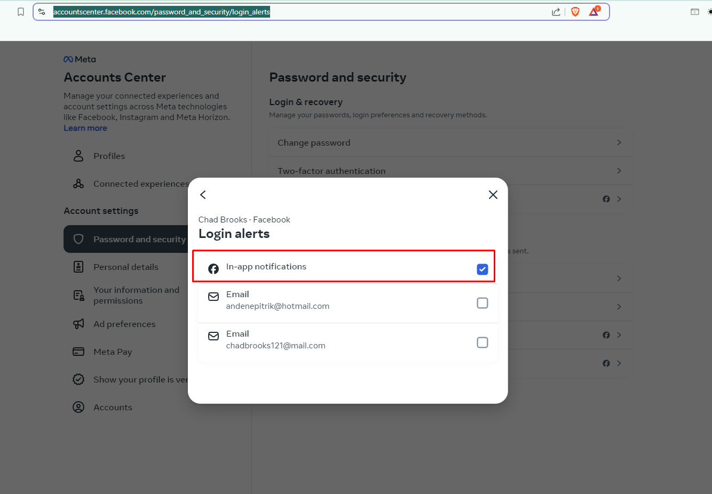Select Accounts in the sidebar menu

(x=113, y=407)
